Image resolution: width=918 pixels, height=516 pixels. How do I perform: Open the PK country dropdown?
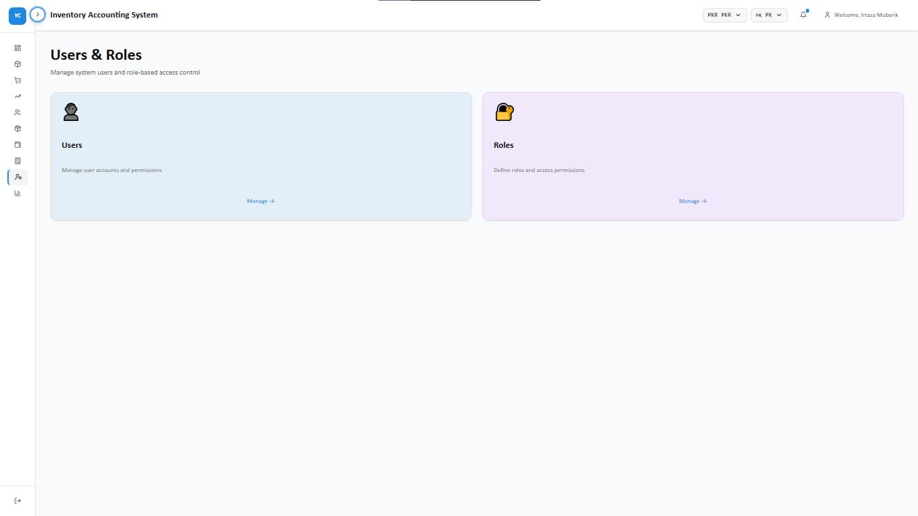click(769, 15)
